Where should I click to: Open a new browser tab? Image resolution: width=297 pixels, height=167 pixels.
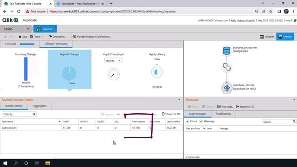pos(111,4)
